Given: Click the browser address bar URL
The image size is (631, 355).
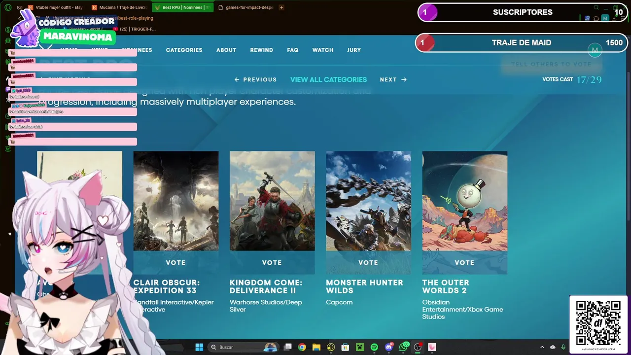Looking at the screenshot, I should (x=103, y=18).
